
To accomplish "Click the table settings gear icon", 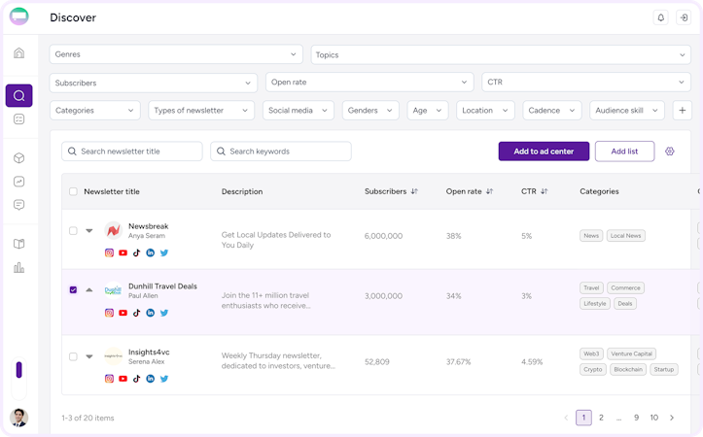I will pos(670,151).
